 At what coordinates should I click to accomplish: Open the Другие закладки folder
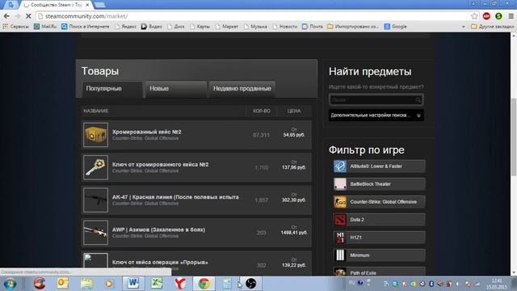pos(492,27)
